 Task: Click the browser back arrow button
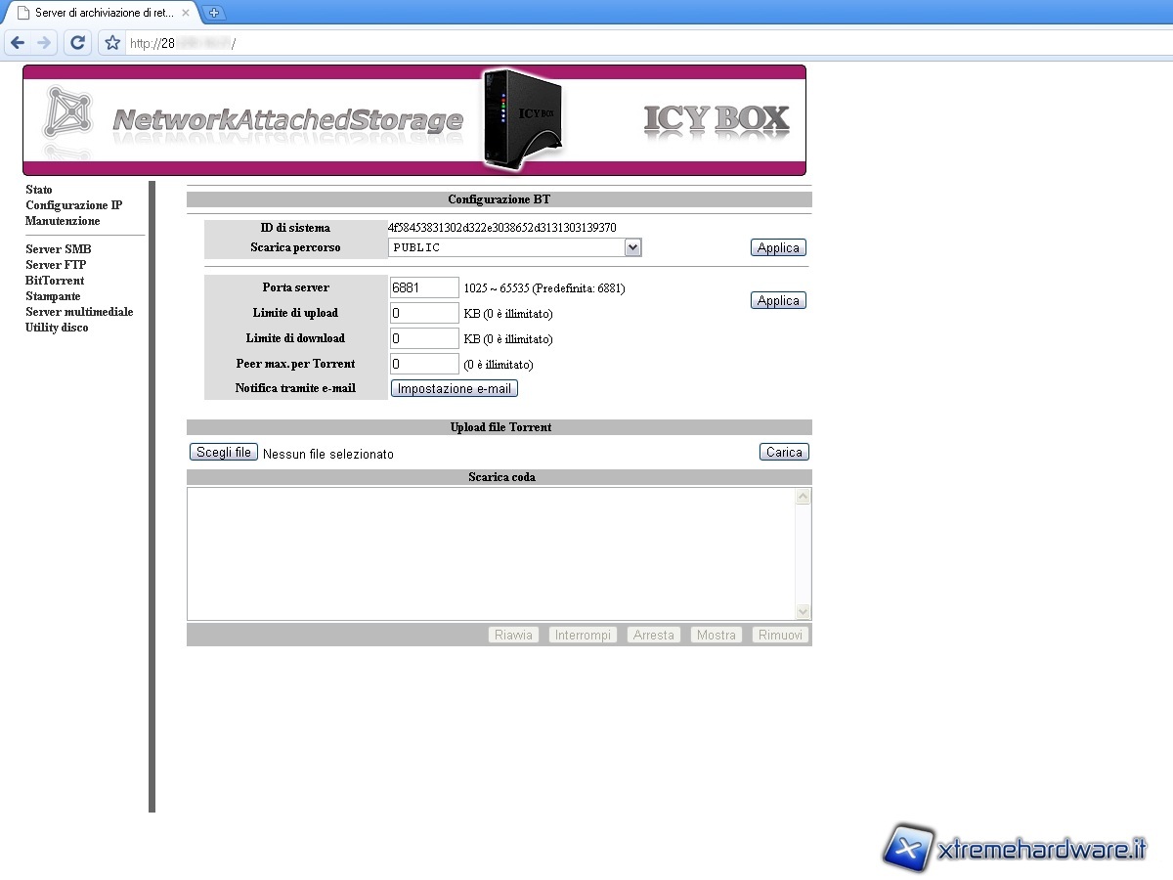coord(18,43)
